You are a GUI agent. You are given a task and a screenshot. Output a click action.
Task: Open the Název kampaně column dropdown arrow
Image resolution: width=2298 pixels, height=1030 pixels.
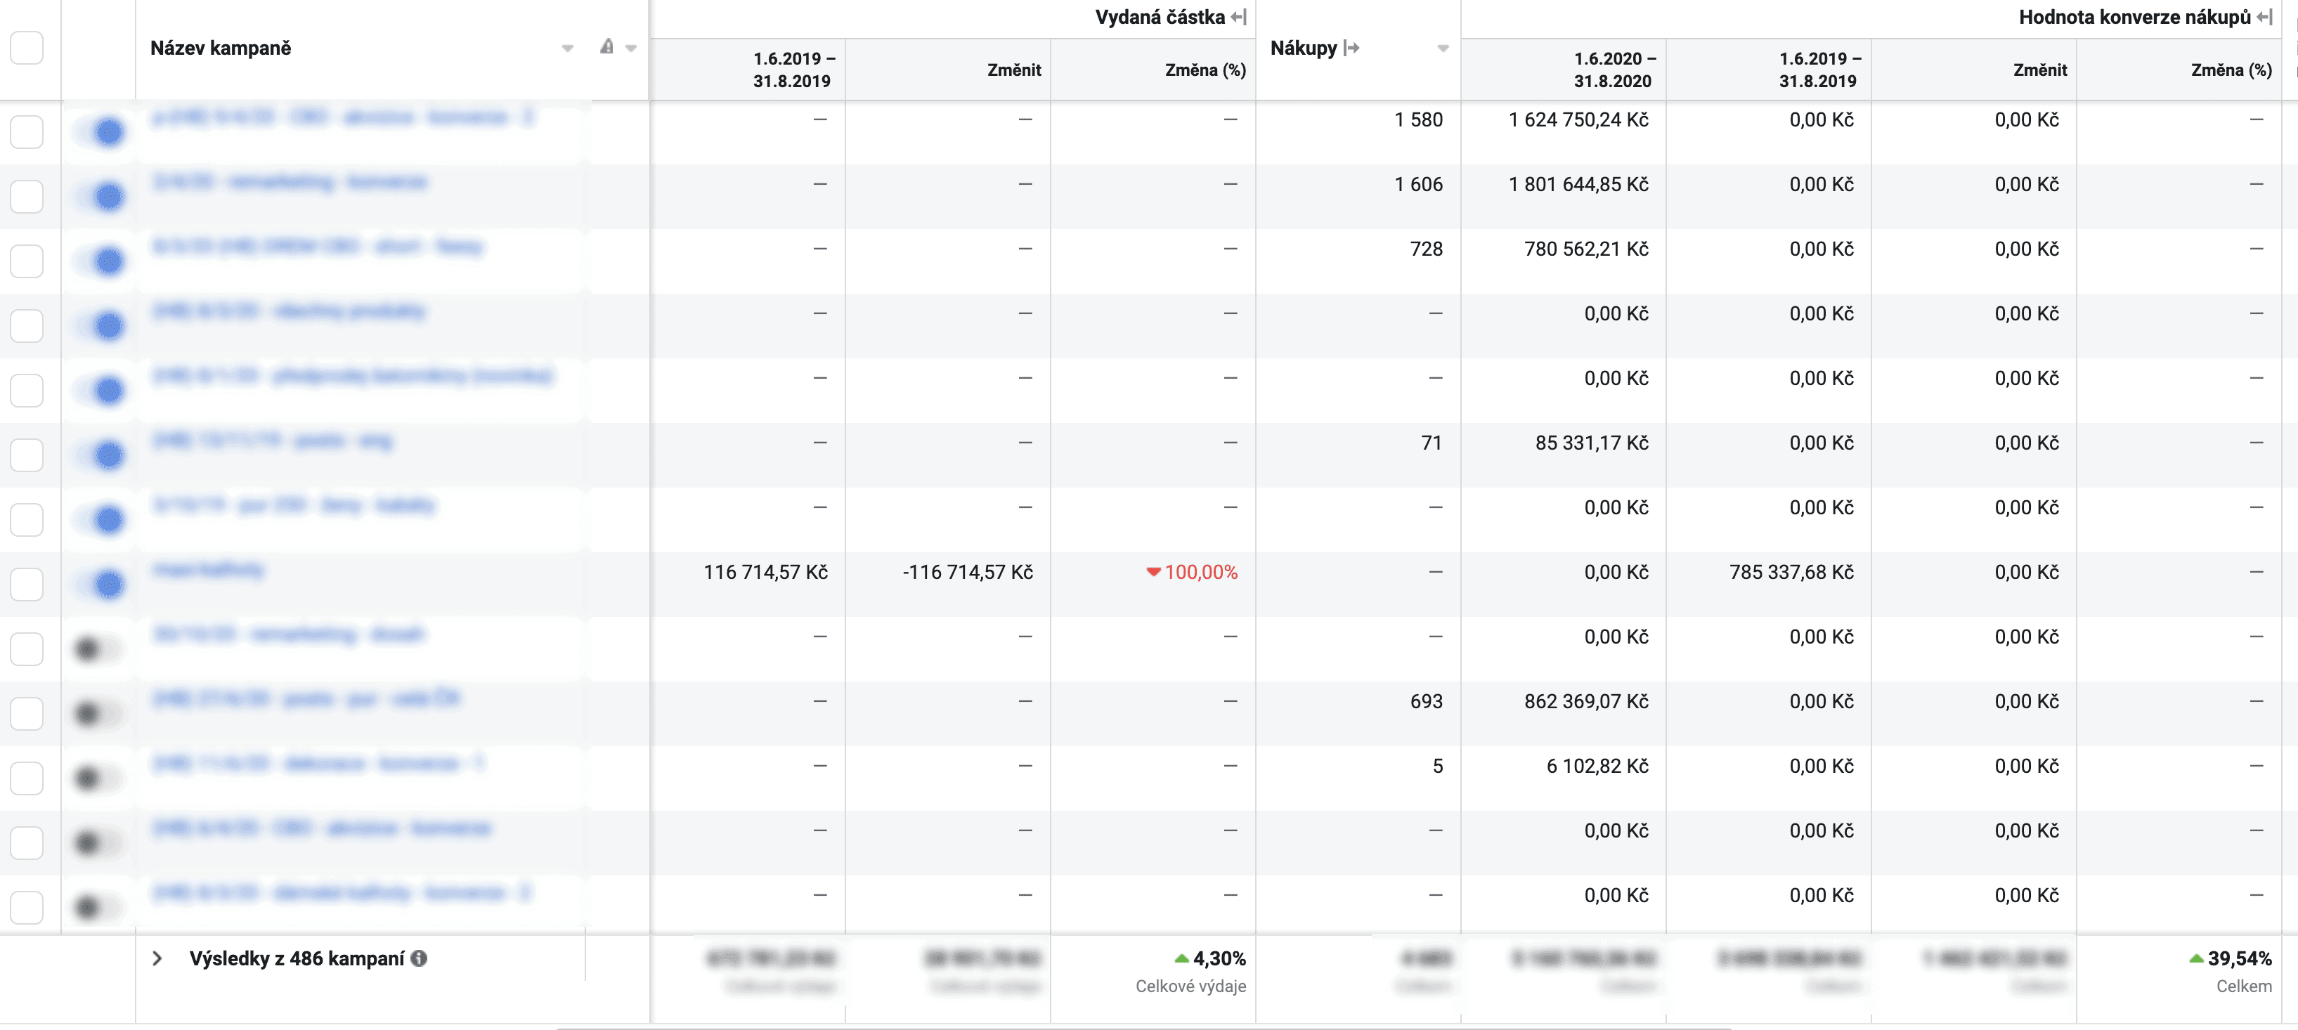click(x=567, y=48)
